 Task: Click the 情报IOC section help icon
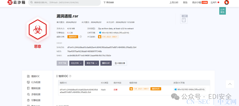pos(70,76)
